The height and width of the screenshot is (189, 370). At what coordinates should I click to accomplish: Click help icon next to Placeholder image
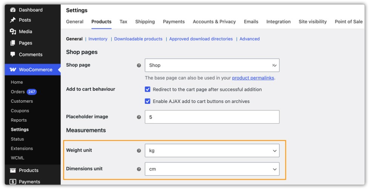click(x=139, y=117)
